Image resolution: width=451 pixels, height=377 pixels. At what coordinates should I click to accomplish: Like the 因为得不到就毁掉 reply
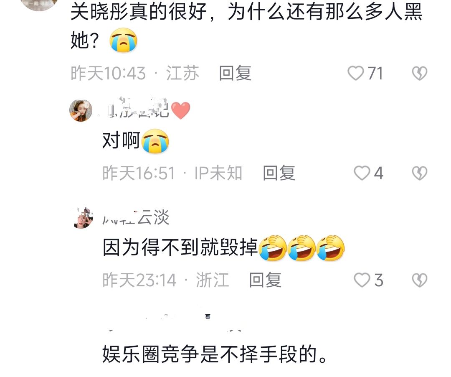362,280
